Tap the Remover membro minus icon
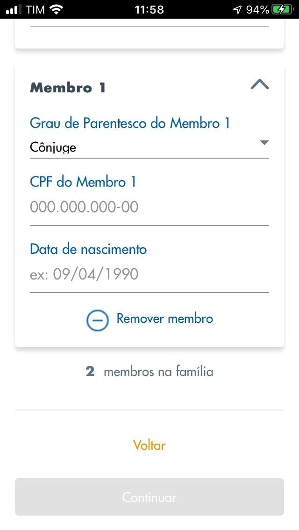Viewport: 299px width, 530px height. click(x=97, y=320)
